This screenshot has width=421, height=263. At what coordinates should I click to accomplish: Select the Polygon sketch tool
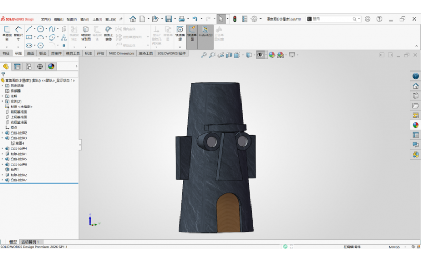click(x=41, y=45)
